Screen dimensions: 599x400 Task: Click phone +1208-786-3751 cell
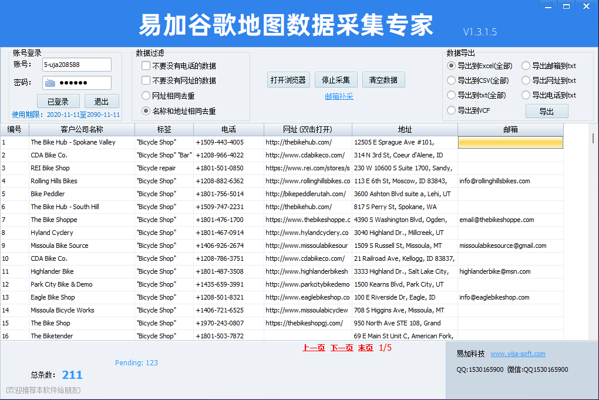click(x=228, y=258)
